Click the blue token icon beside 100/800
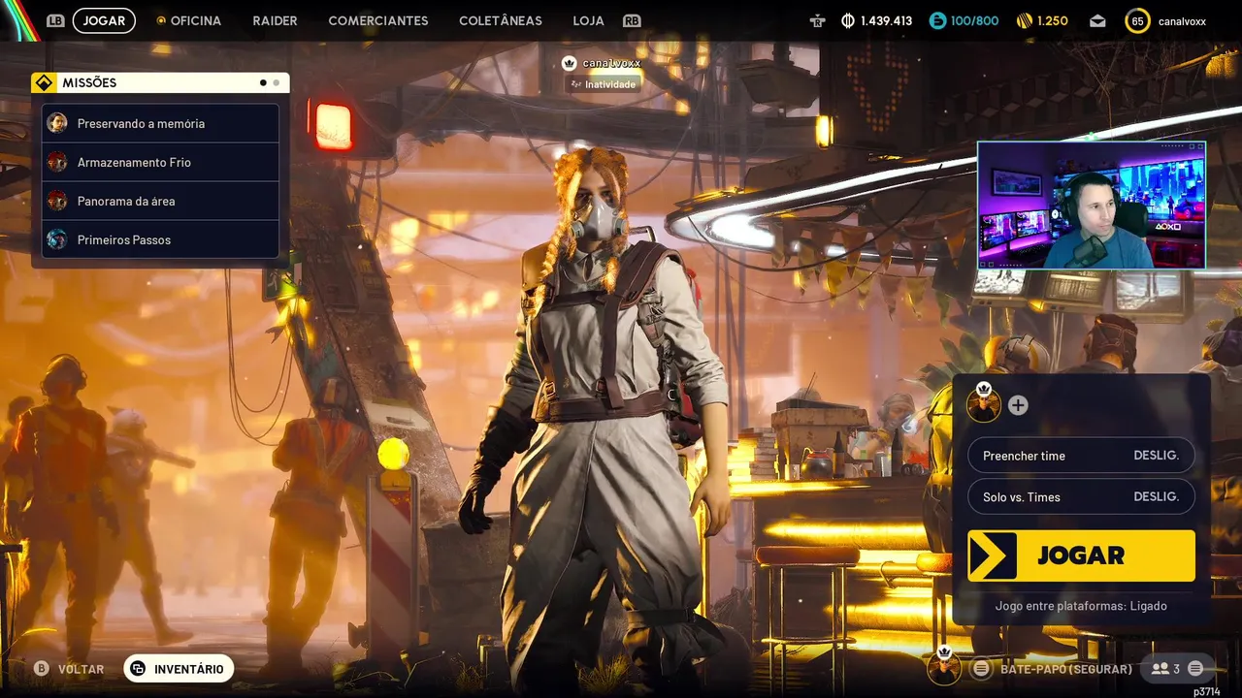This screenshot has height=698, width=1242. 937,20
